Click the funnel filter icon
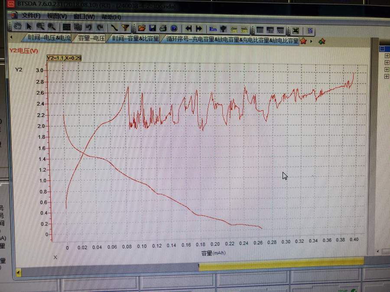390x292 pixels. pos(125,28)
